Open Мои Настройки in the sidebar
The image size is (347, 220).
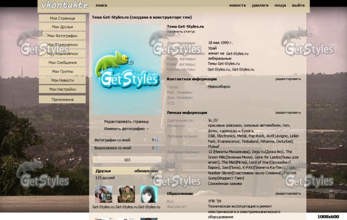pyautogui.click(x=62, y=89)
